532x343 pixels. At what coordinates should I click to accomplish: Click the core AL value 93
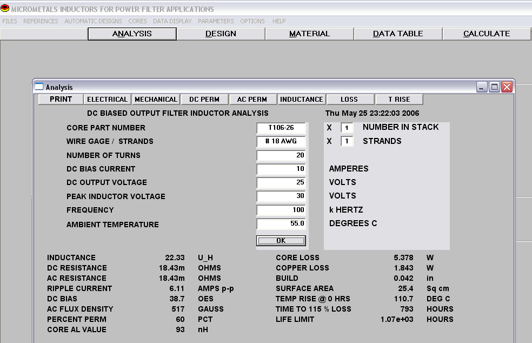[180, 329]
